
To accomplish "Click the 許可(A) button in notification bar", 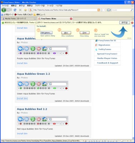I will click(125, 23).
